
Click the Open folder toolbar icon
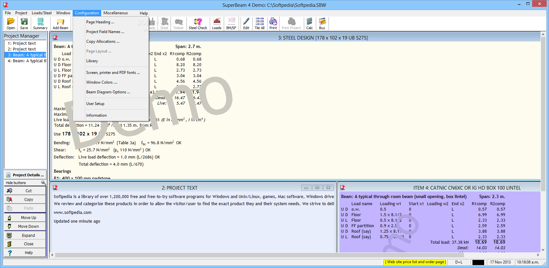pos(11,24)
